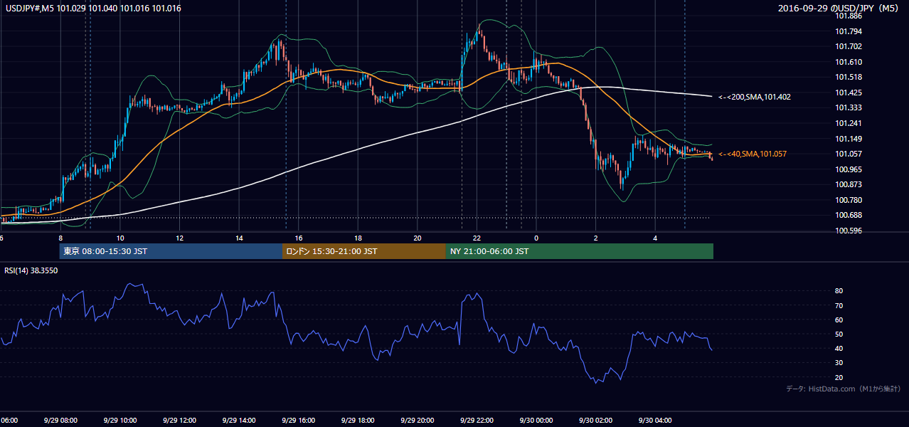Click hour tick 10 under price chart

pyautogui.click(x=120, y=238)
